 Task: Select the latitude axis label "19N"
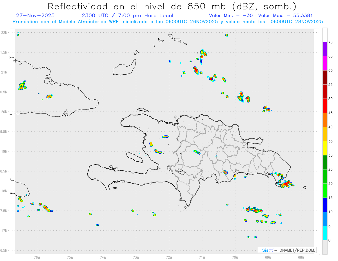(x=5, y=151)
